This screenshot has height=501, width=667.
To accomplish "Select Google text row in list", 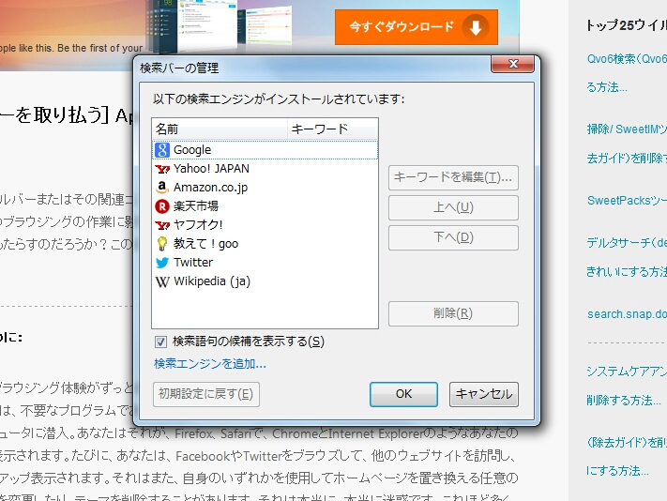I will pyautogui.click(x=265, y=150).
